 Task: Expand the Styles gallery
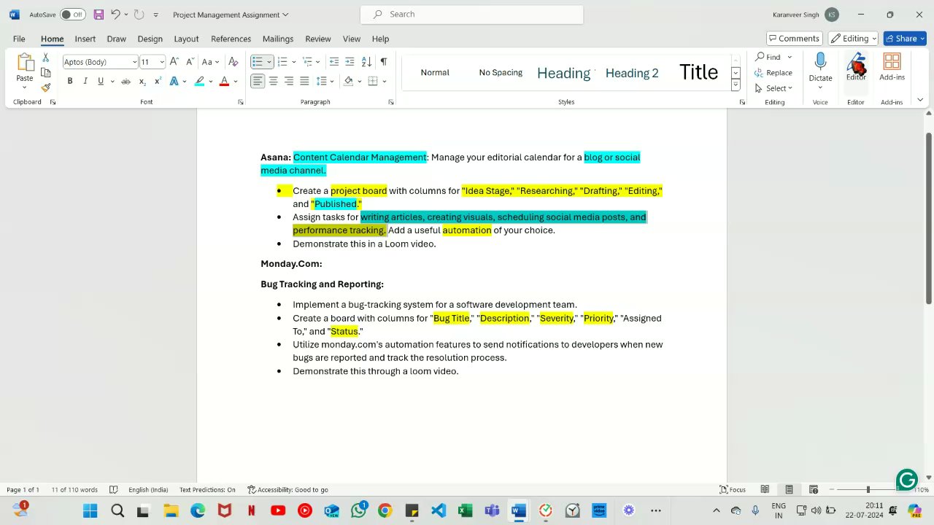(736, 85)
